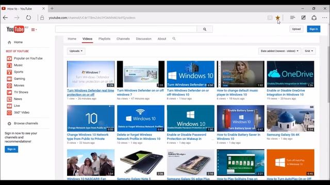This screenshot has height=185, width=330.
Task: Open the Windows 7 Defender thumbnail
Action: tap(91, 74)
